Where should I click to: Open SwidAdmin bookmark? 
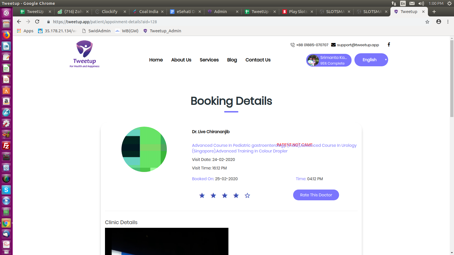(x=96, y=31)
